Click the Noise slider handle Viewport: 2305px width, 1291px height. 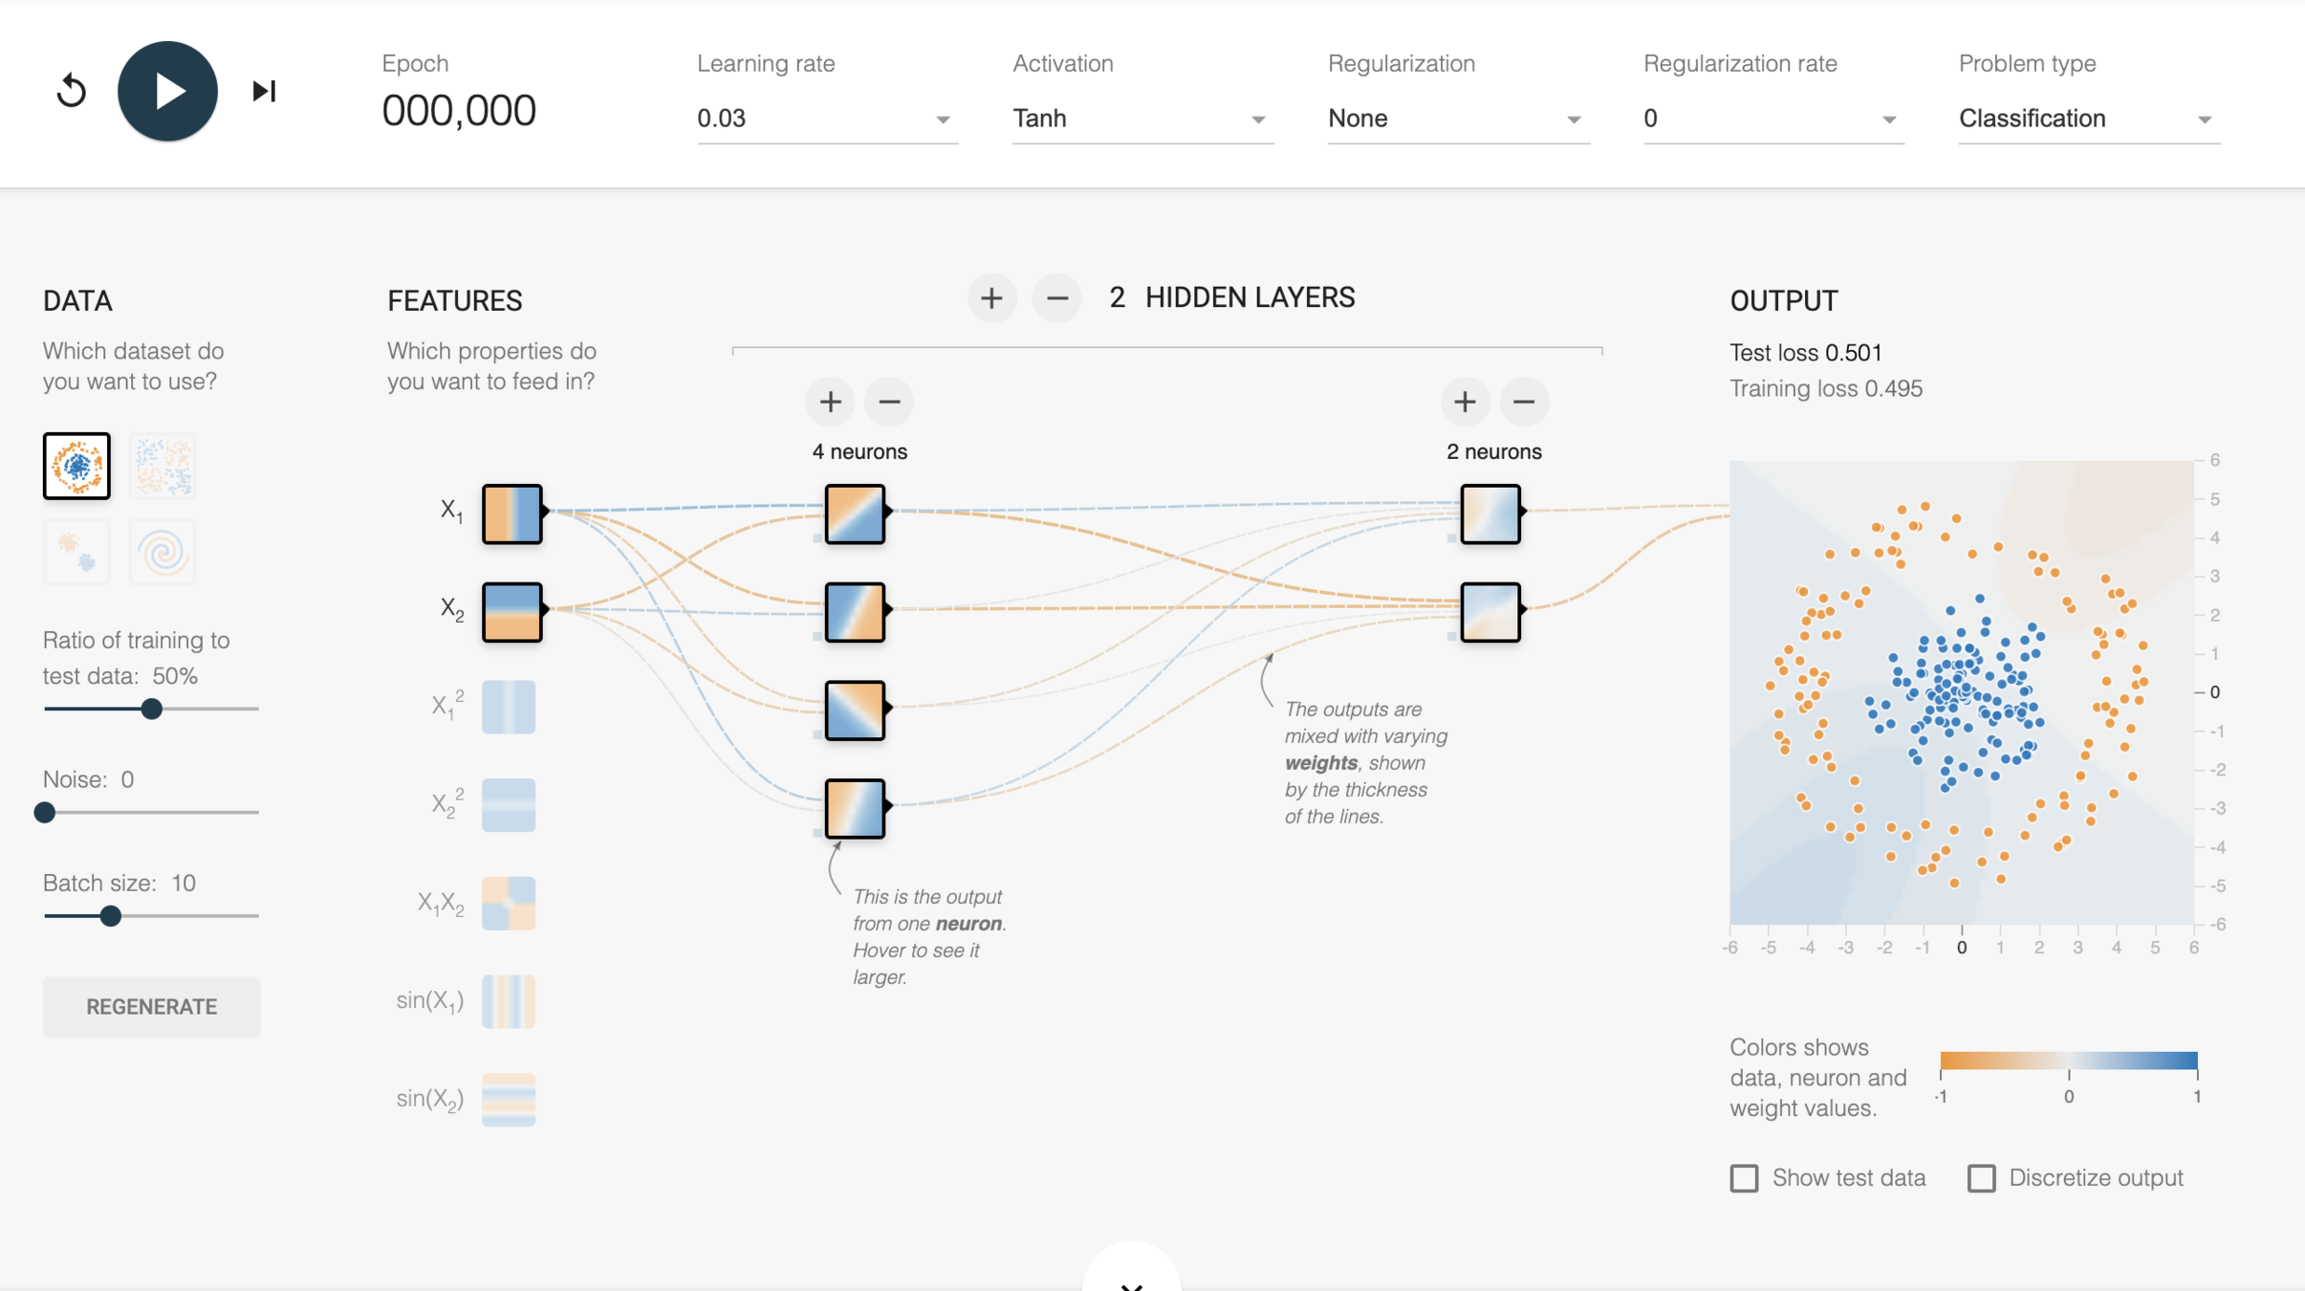click(45, 813)
